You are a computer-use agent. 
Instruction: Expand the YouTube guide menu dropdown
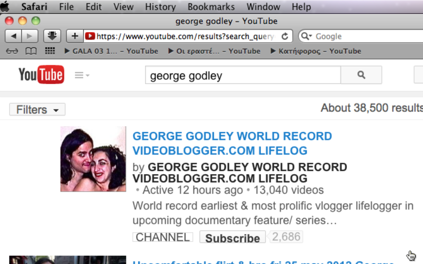pos(82,75)
